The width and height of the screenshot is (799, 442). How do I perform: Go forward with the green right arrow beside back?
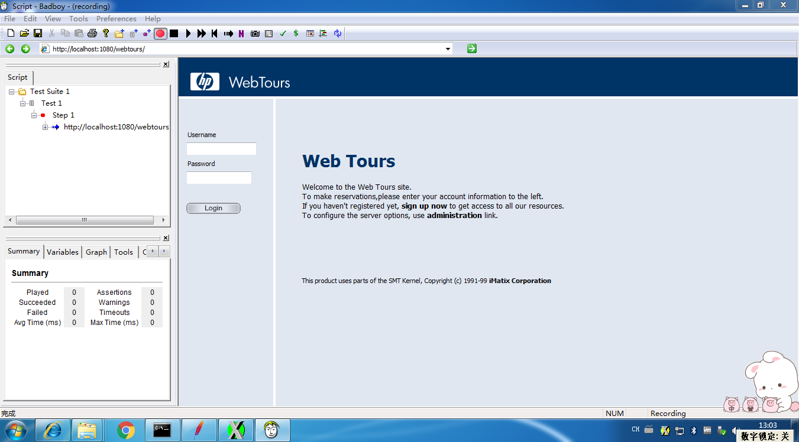click(25, 48)
